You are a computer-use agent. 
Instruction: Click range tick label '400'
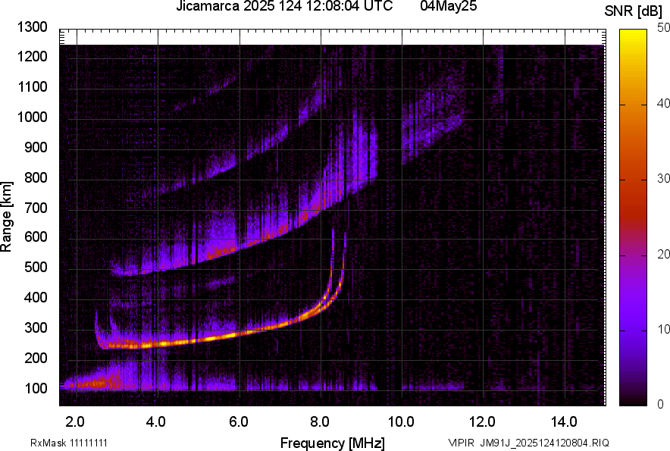[x=36, y=298]
